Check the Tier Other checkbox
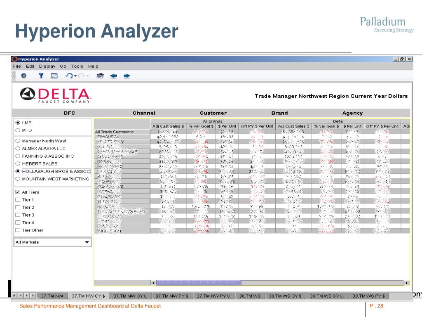This screenshot has height=317, width=422. (18, 230)
